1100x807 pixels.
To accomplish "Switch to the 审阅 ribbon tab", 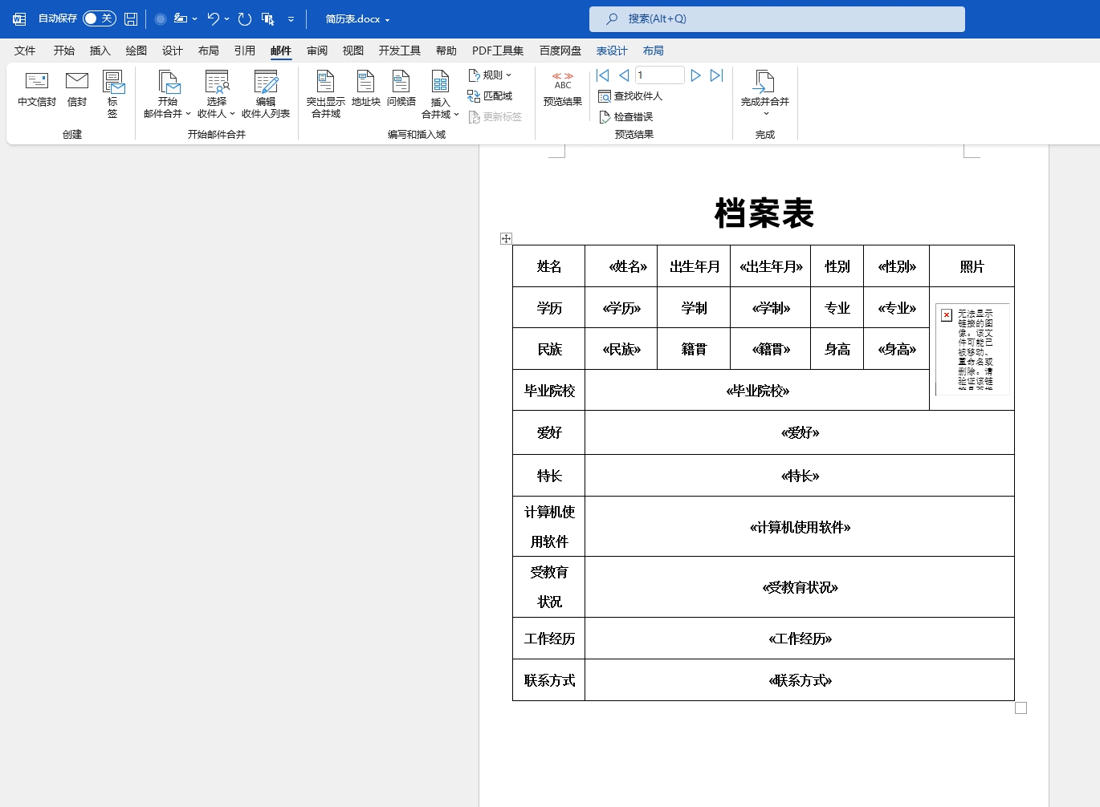I will coord(317,51).
